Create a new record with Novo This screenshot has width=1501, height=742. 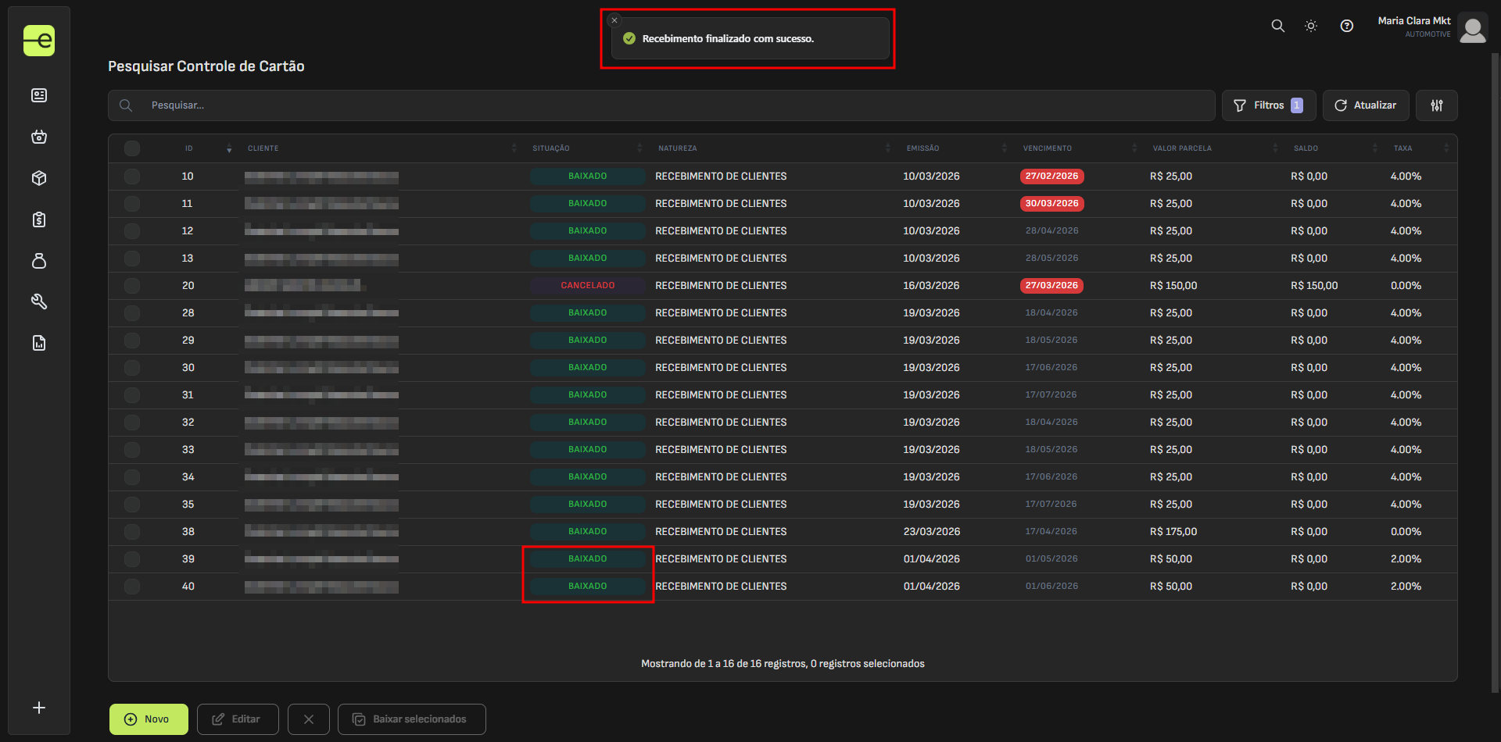tap(149, 719)
